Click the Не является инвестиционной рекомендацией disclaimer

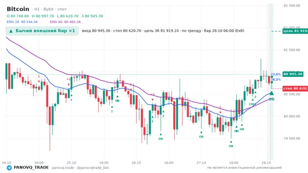[x=244, y=168]
